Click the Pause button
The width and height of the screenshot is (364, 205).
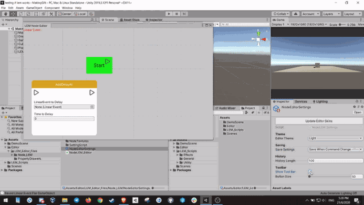pyautogui.click(x=177, y=14)
